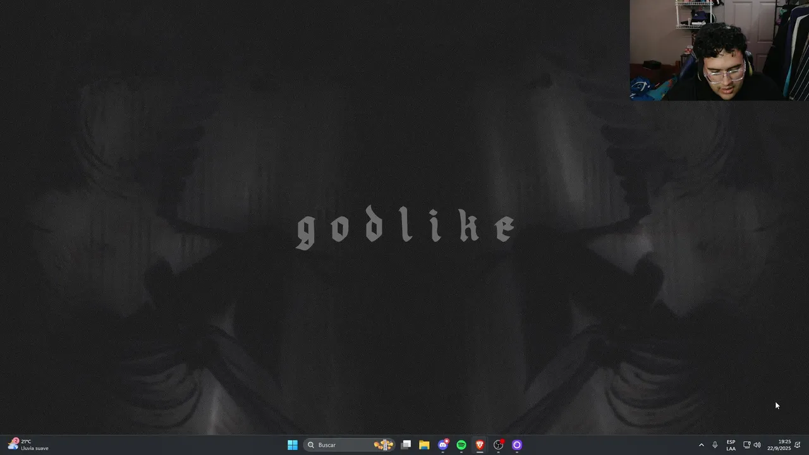Viewport: 809px width, 455px height.
Task: Open Spotify from the taskbar
Action: 461,445
